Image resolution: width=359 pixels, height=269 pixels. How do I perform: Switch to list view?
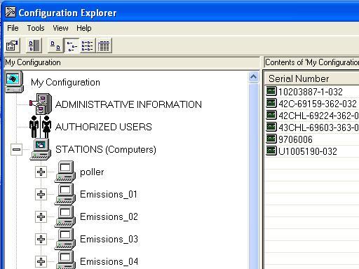(x=88, y=46)
